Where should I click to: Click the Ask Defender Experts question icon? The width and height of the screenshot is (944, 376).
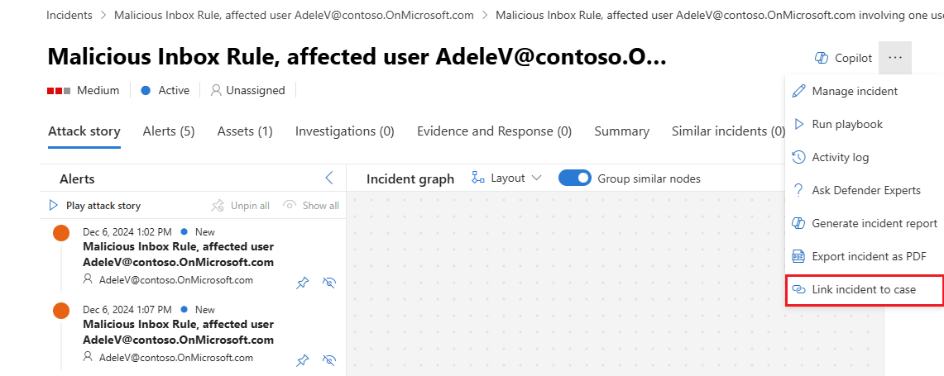[798, 190]
